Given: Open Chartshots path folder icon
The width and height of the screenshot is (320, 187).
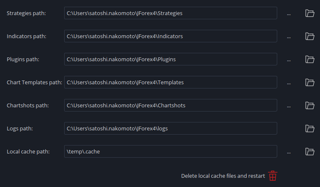Looking at the screenshot, I should [x=310, y=106].
